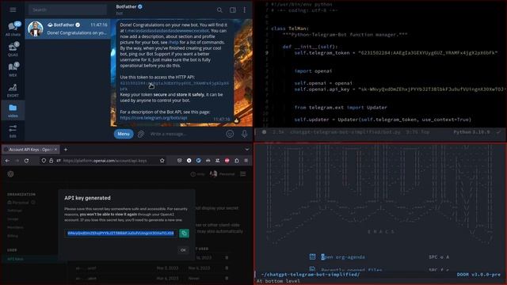Screen dimensions: 507x285
Task: Open the BotFather chat in the chat list
Action: click(x=67, y=28)
